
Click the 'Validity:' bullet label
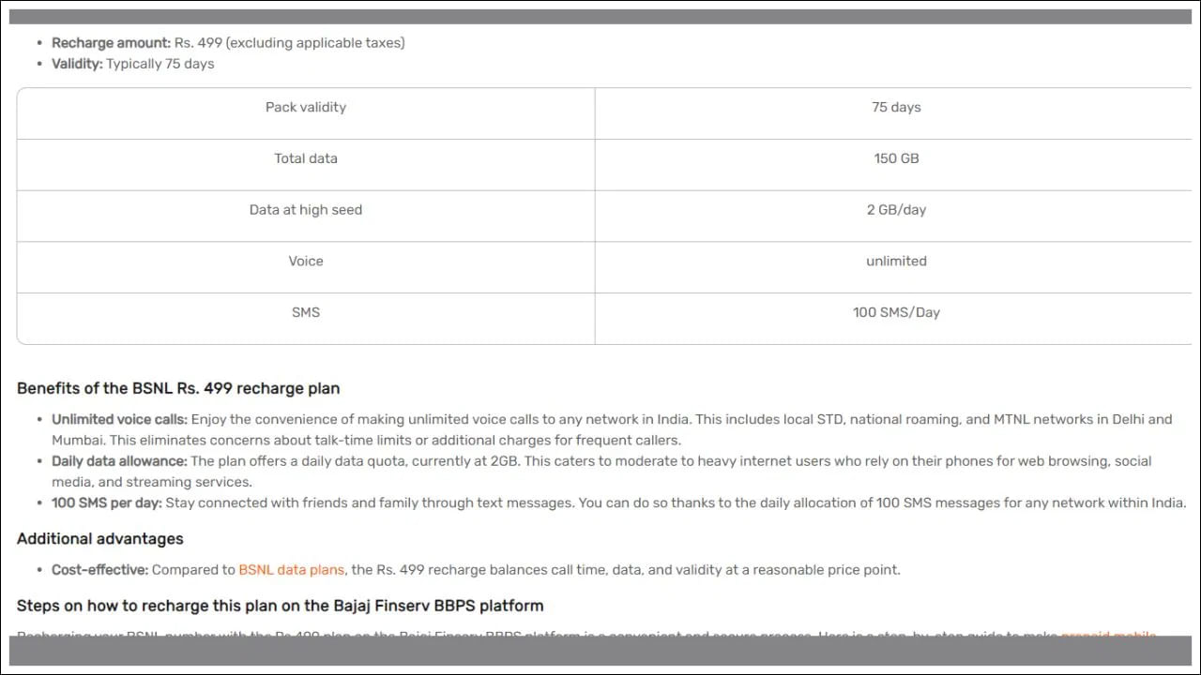tap(77, 64)
